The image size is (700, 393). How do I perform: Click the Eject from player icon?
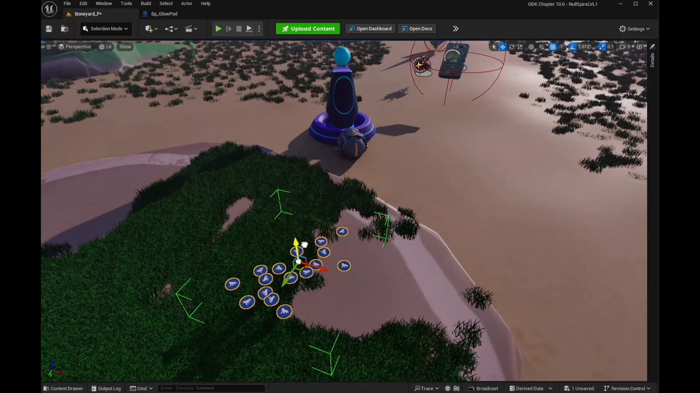(249, 29)
